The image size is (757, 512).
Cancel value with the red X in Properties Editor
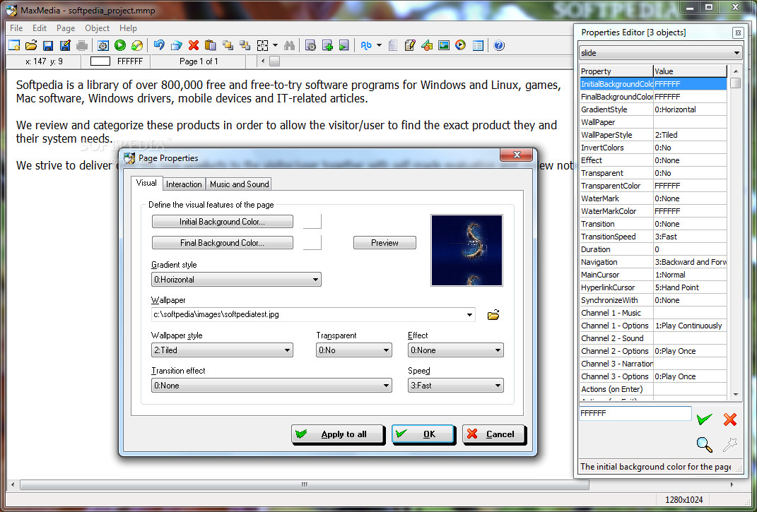pyautogui.click(x=730, y=419)
